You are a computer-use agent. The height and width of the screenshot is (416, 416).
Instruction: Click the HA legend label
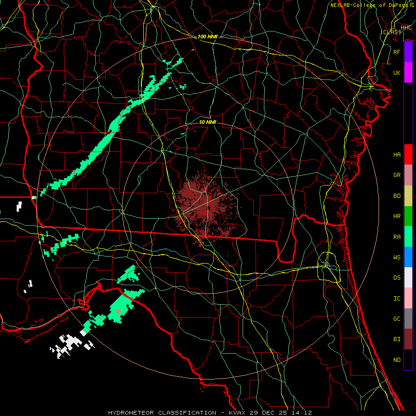[x=397, y=155]
